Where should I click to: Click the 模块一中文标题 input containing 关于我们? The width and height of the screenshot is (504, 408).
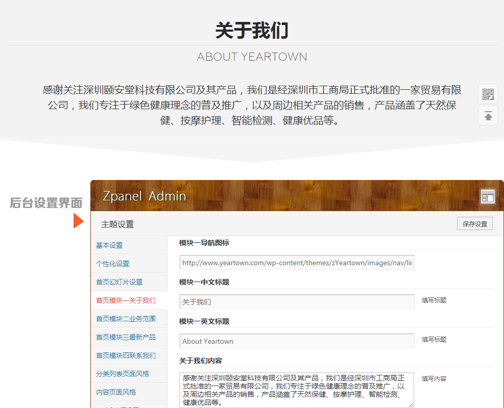(297, 302)
